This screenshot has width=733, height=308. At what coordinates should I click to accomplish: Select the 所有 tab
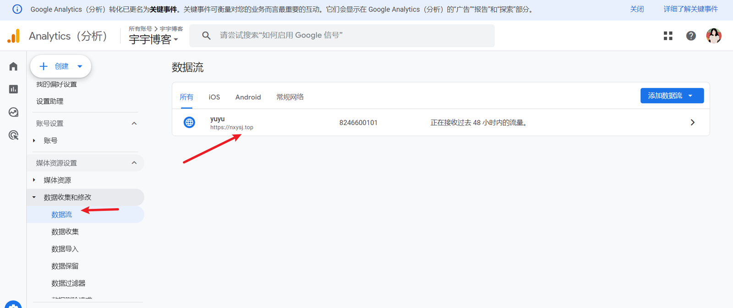pyautogui.click(x=186, y=97)
